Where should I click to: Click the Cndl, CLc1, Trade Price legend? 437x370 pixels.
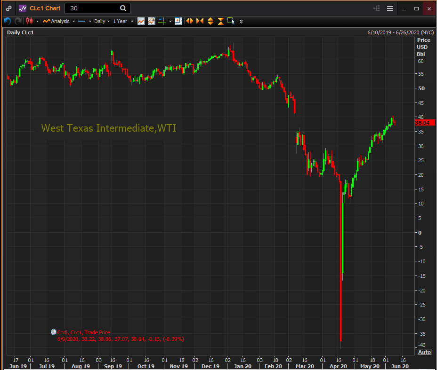click(84, 332)
